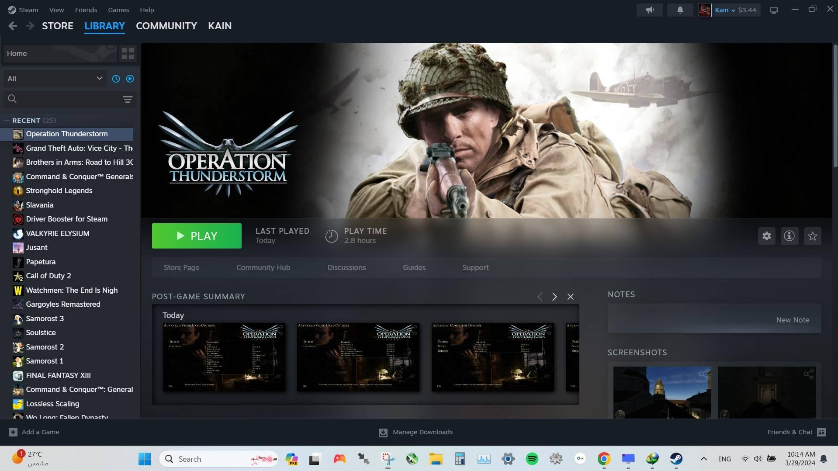Toggle sort by recent activity clock icon
The height and width of the screenshot is (471, 838).
click(x=116, y=79)
